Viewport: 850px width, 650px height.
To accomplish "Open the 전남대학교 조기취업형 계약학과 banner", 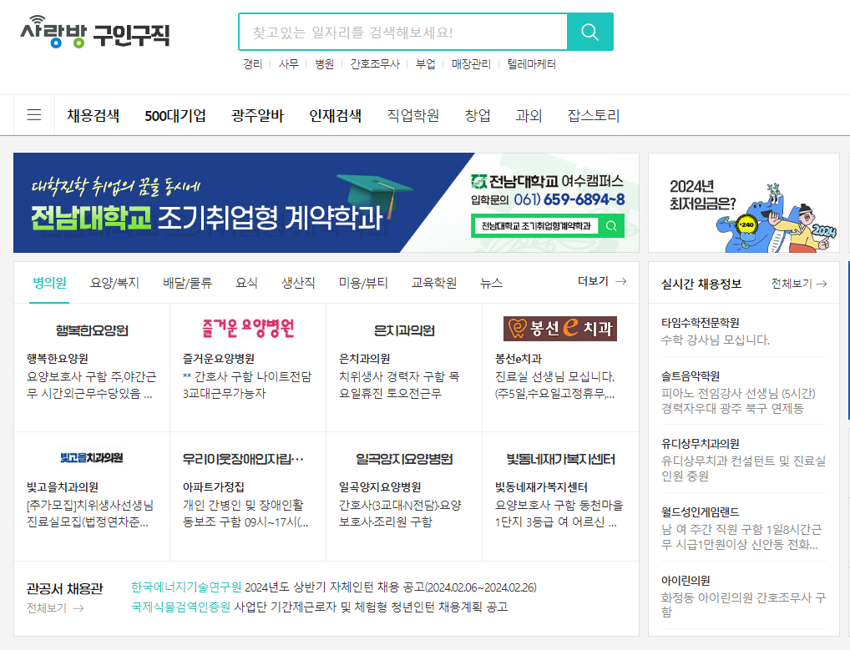I will (326, 203).
